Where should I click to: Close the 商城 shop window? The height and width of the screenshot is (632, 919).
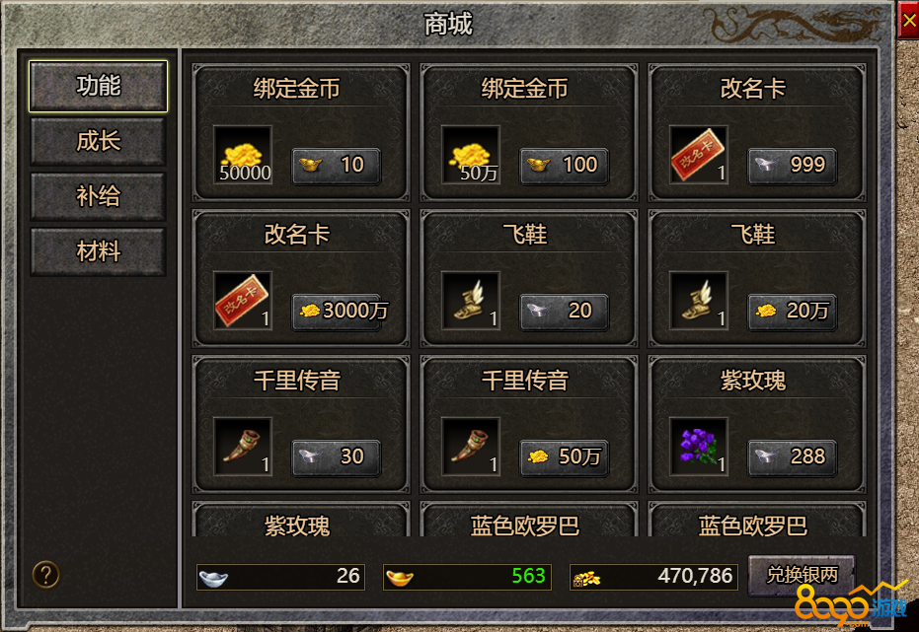point(908,21)
